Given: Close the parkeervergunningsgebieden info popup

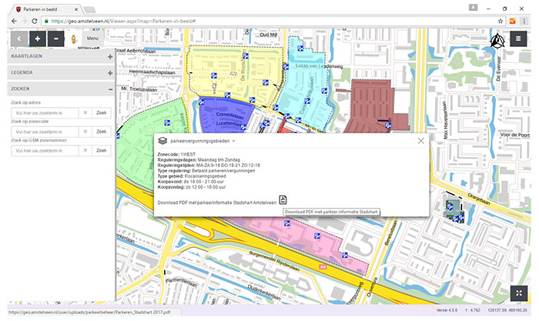Looking at the screenshot, I should point(420,141).
